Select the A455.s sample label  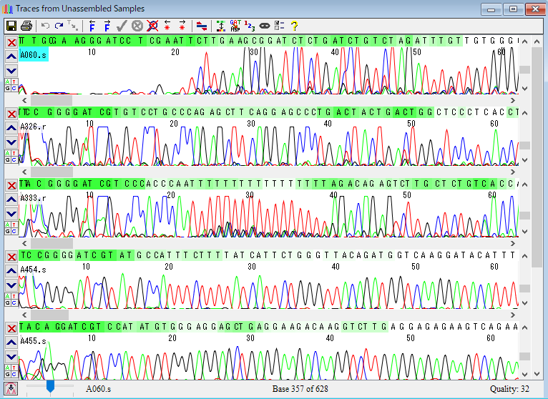coord(33,341)
